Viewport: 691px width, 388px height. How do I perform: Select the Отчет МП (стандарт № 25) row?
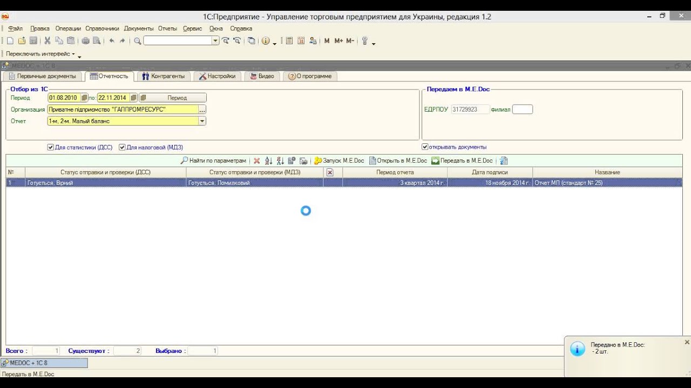tap(344, 183)
